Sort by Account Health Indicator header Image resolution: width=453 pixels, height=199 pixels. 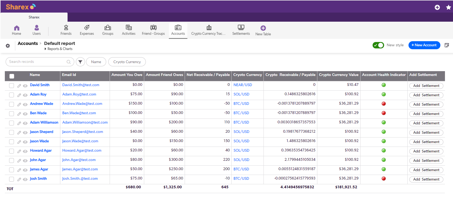pyautogui.click(x=384, y=75)
